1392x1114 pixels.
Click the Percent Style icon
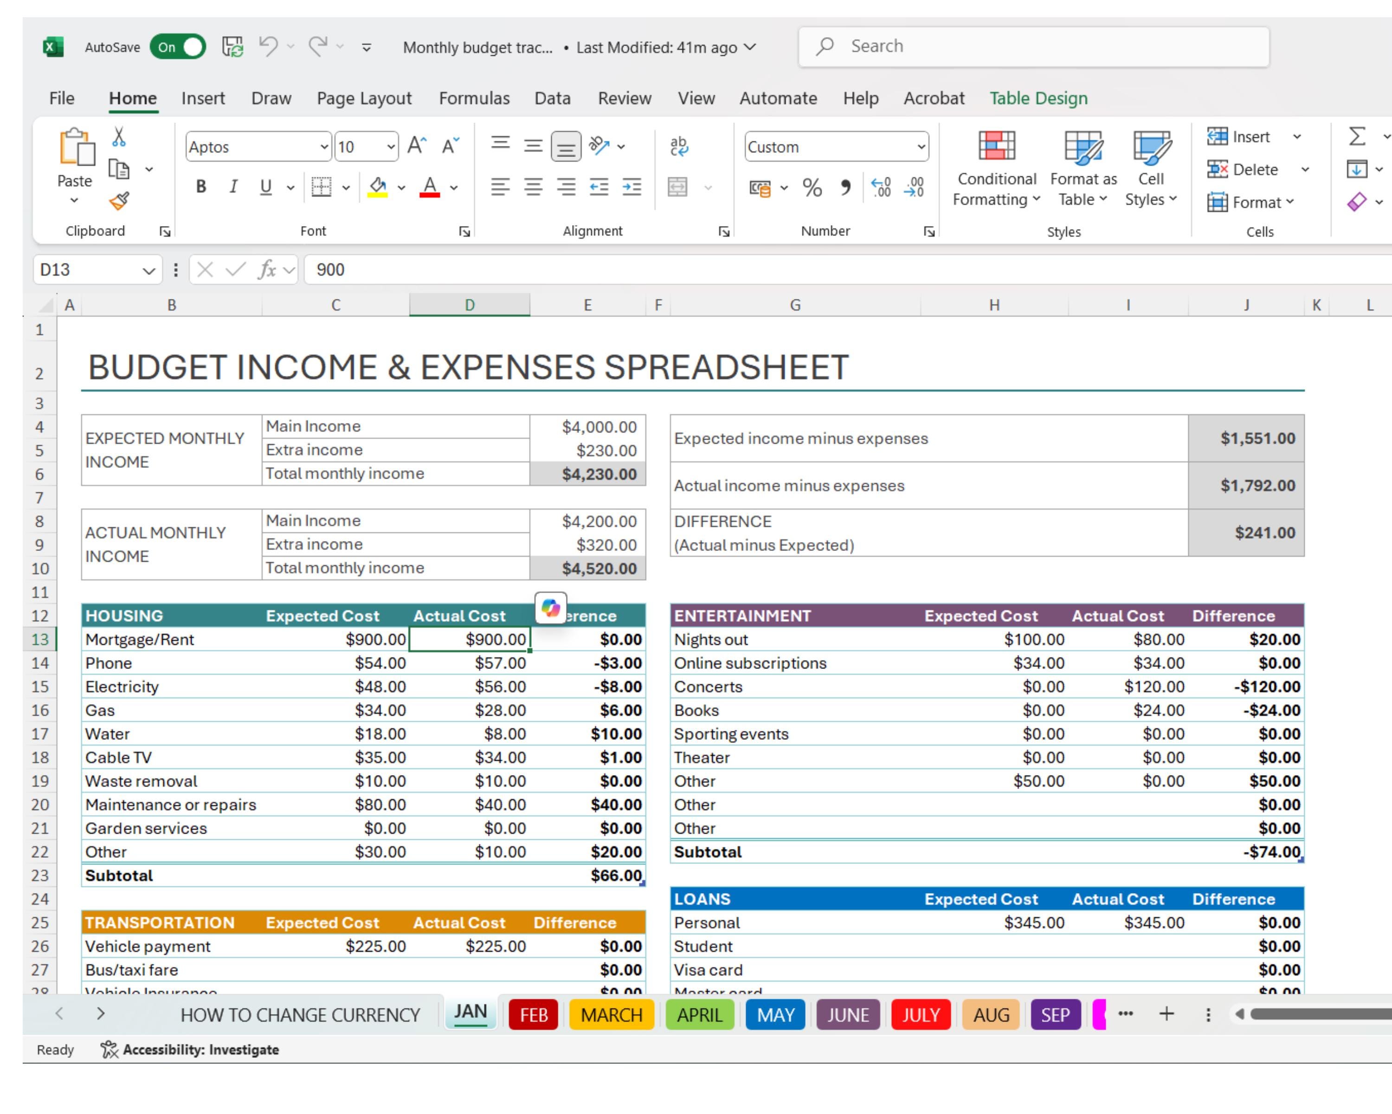click(812, 187)
